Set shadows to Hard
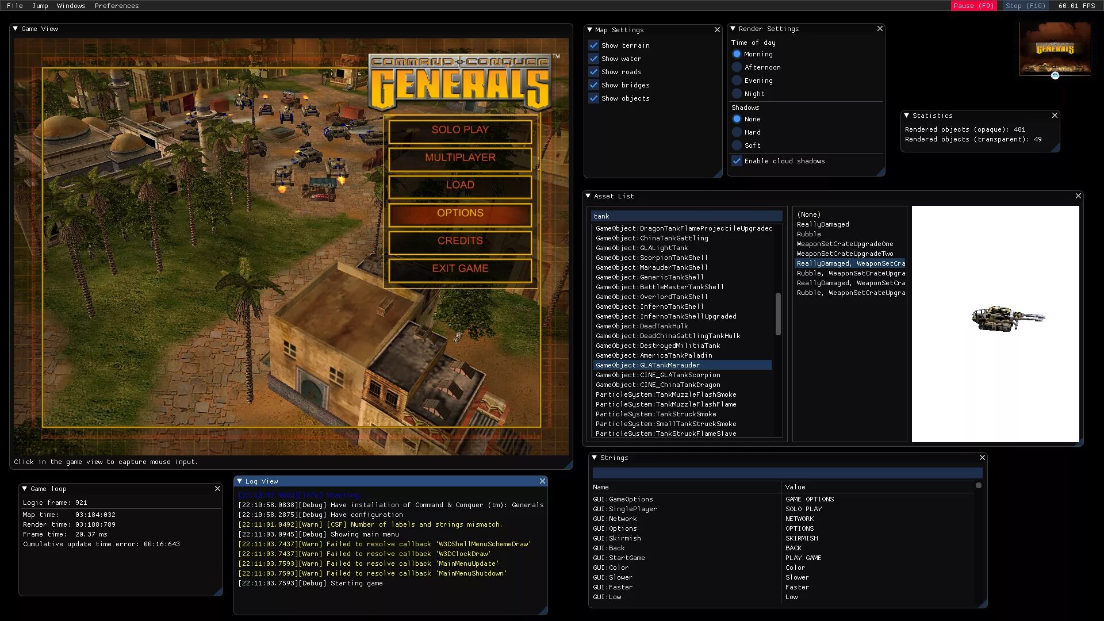The height and width of the screenshot is (621, 1104). [x=737, y=132]
